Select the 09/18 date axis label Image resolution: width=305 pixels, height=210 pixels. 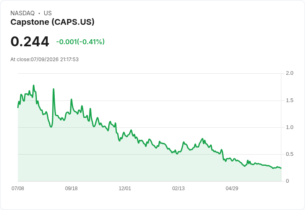tap(71, 188)
